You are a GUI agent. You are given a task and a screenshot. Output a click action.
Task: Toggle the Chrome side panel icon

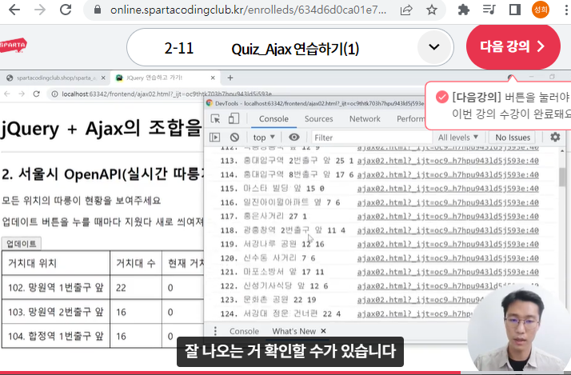coord(514,10)
